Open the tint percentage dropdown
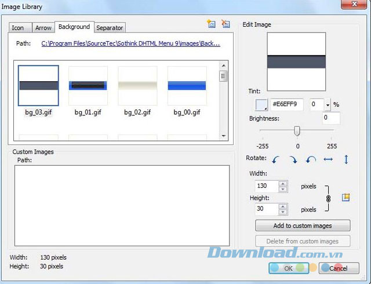Viewport: 371px width, 284px height. 328,105
